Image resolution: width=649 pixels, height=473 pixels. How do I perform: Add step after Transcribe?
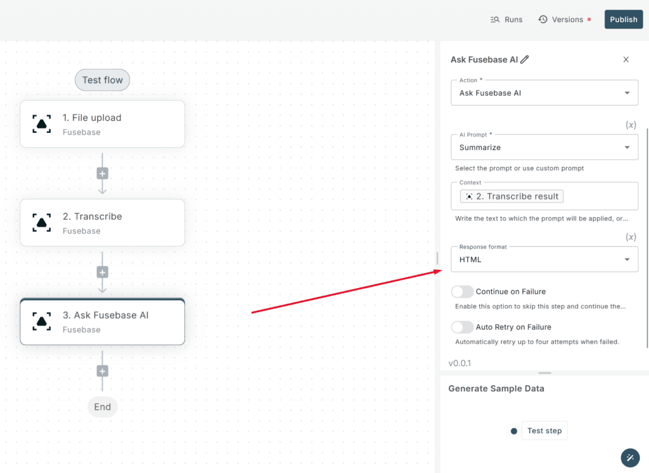[102, 272]
